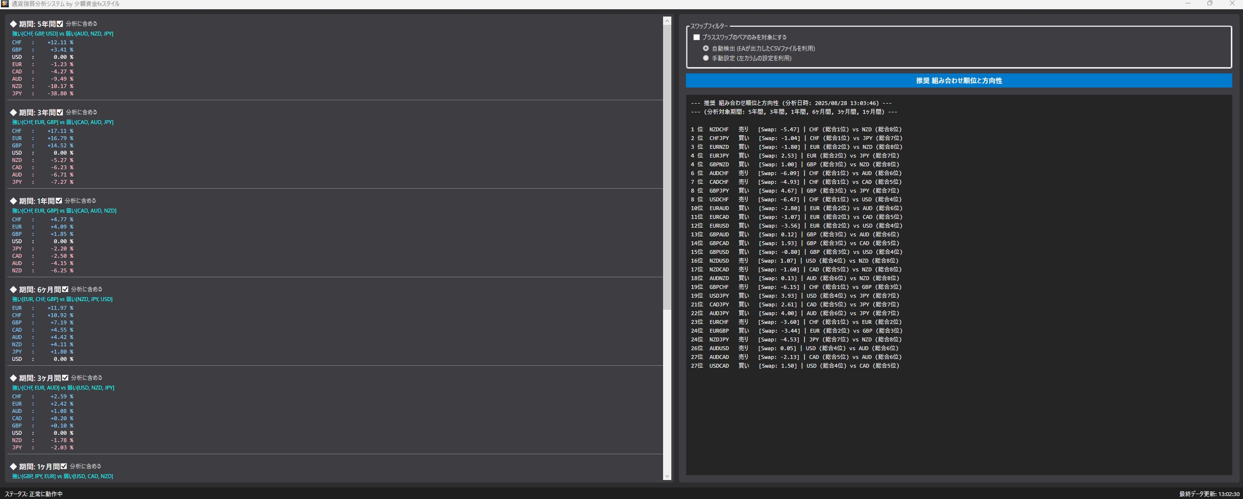
Task: Click the 分析日時 2025/08/28 13:03:46 header line
Action: click(791, 103)
